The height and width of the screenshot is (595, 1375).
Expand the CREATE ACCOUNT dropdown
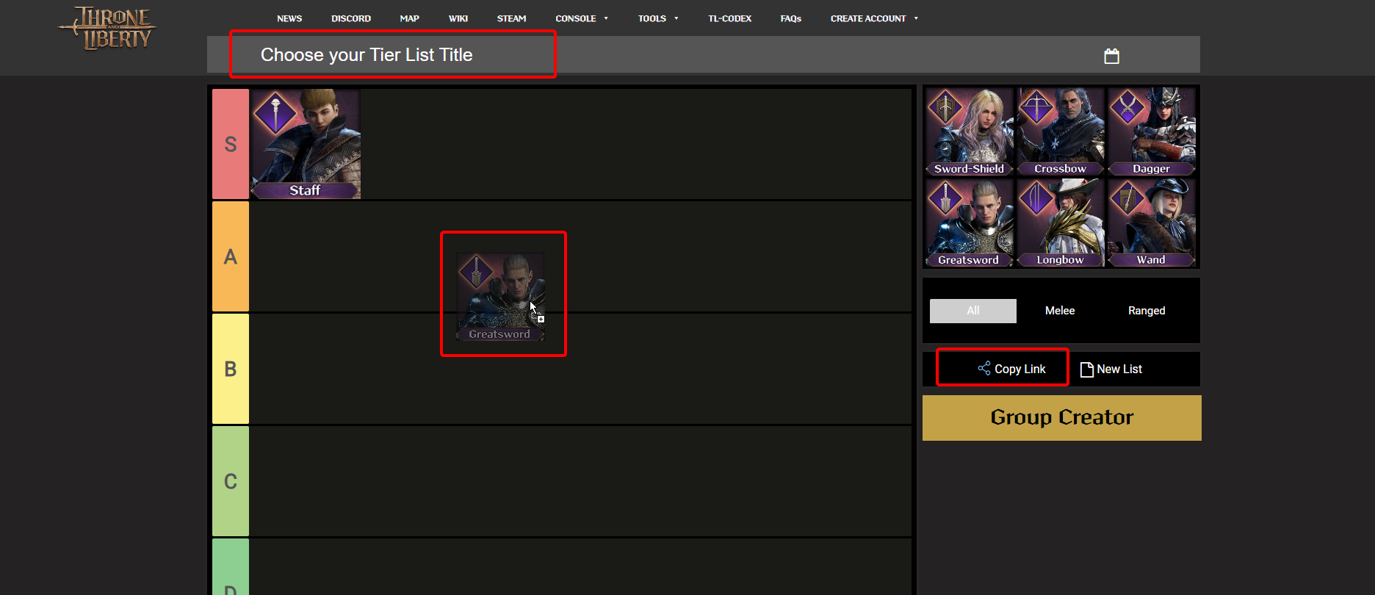[x=874, y=18]
